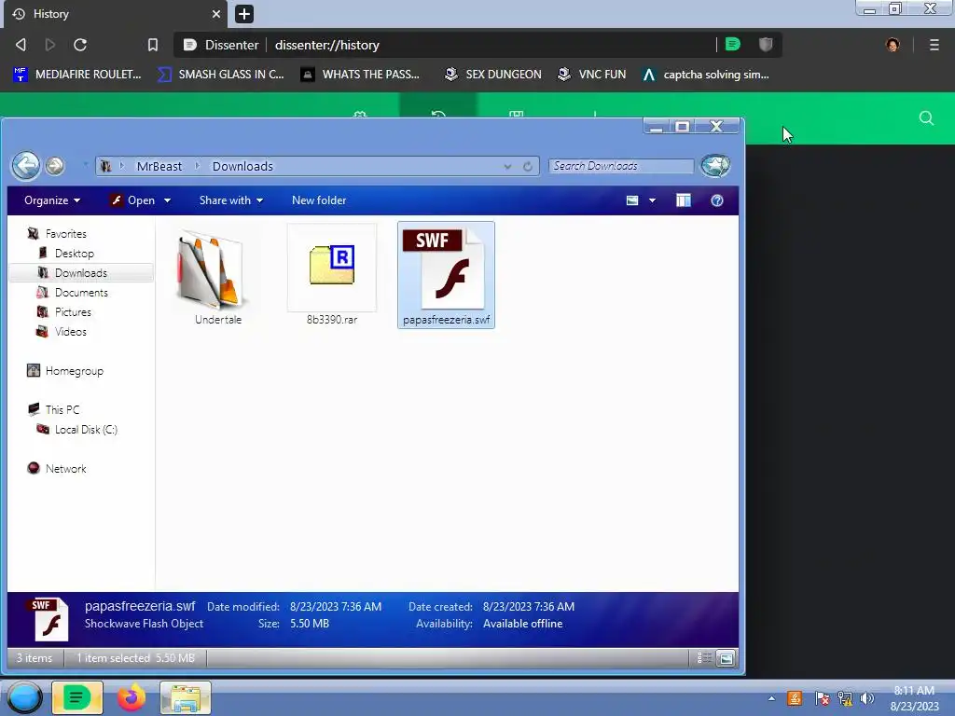Viewport: 955px width, 716px height.
Task: Click the Dissenter taskbar button
Action: coord(76,697)
